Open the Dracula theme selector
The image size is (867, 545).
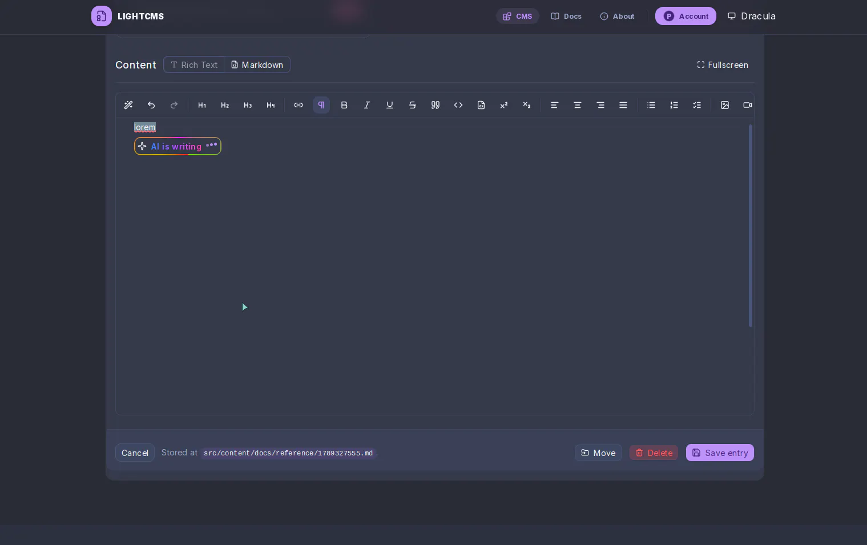[x=751, y=17]
